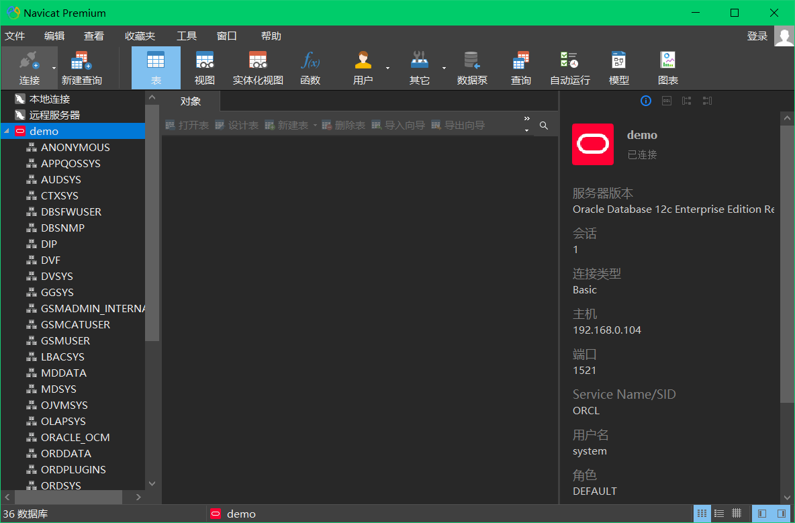Open the 编辑 menu
Viewport: 795px width, 523px height.
pos(54,36)
